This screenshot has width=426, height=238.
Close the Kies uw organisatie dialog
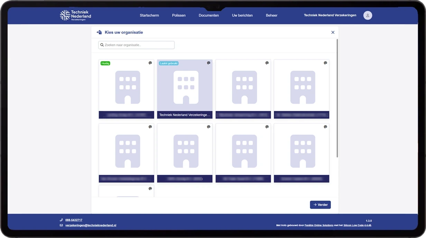coord(333,32)
